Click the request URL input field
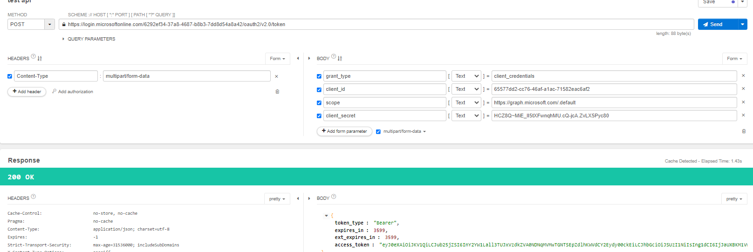The width and height of the screenshot is (753, 252). pyautogui.click(x=376, y=24)
